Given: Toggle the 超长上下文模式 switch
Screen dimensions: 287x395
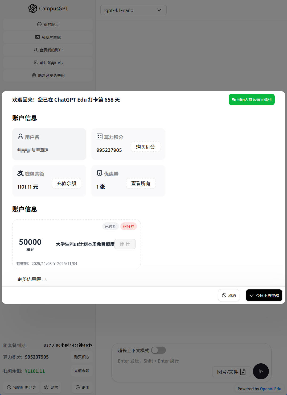Looking at the screenshot, I should 158,350.
